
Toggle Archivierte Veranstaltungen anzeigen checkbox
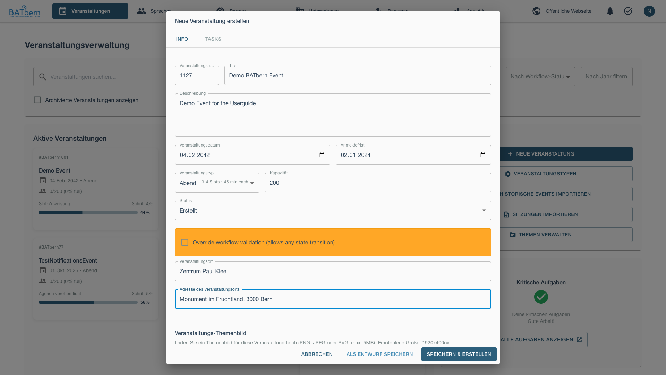click(37, 100)
